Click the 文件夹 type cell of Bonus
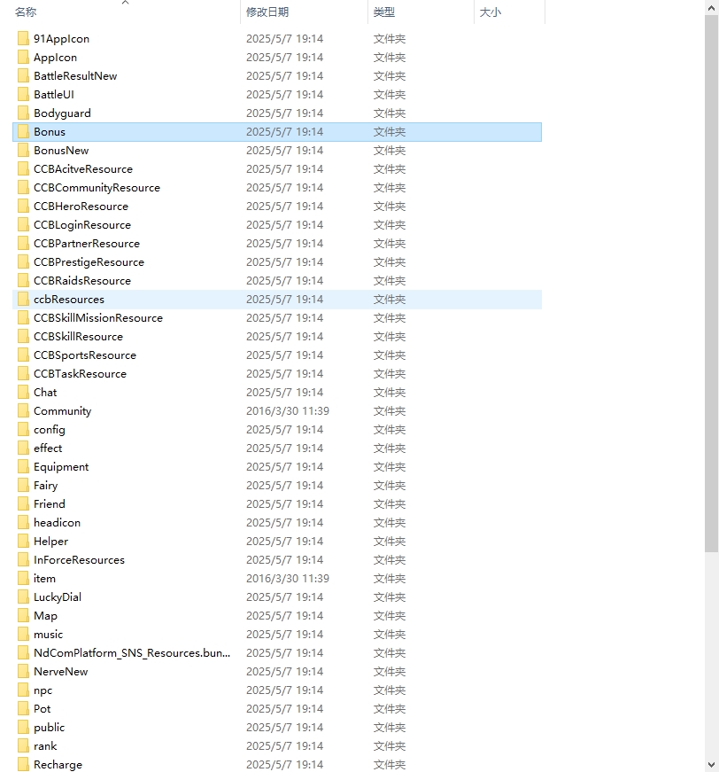This screenshot has width=719, height=772. point(389,132)
